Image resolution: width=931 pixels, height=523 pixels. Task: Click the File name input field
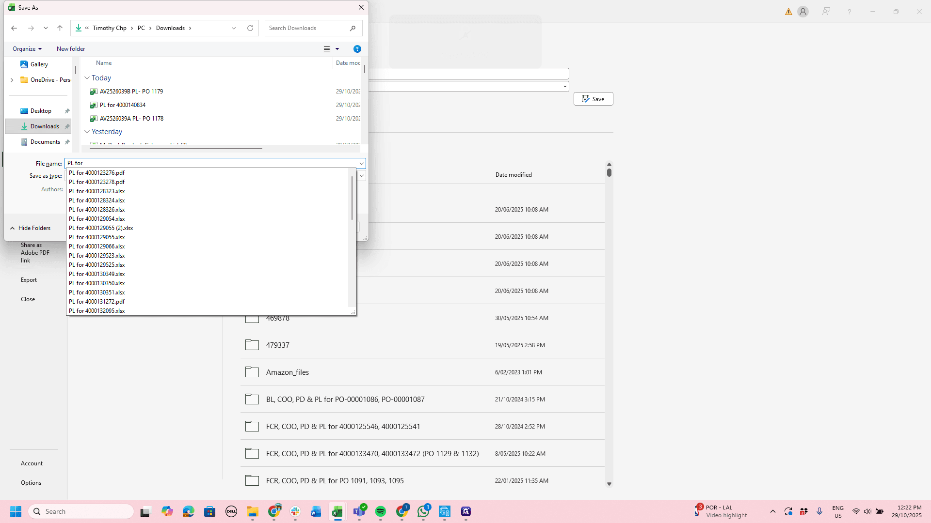click(x=211, y=164)
